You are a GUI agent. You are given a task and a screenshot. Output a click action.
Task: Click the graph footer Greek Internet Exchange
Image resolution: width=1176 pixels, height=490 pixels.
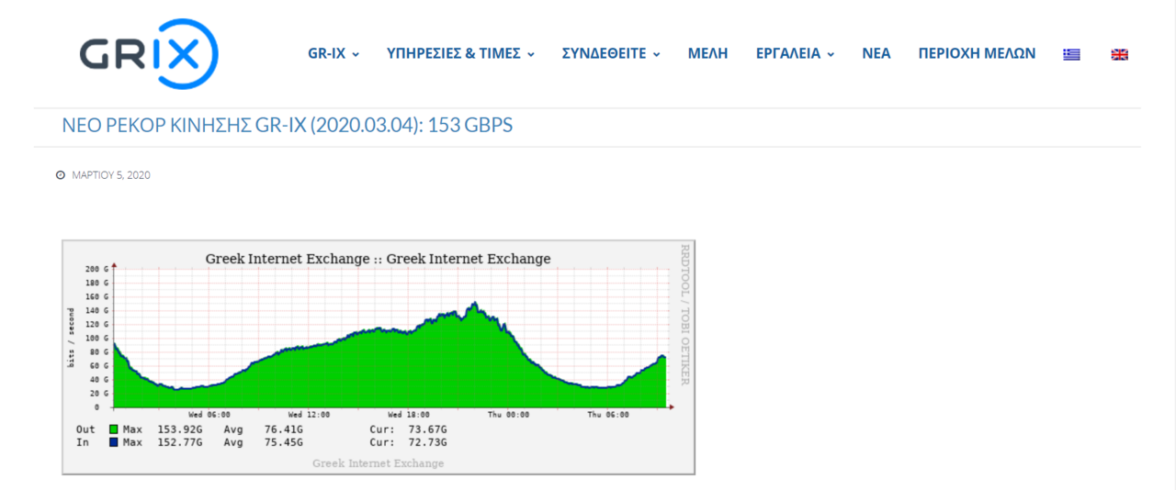(379, 463)
